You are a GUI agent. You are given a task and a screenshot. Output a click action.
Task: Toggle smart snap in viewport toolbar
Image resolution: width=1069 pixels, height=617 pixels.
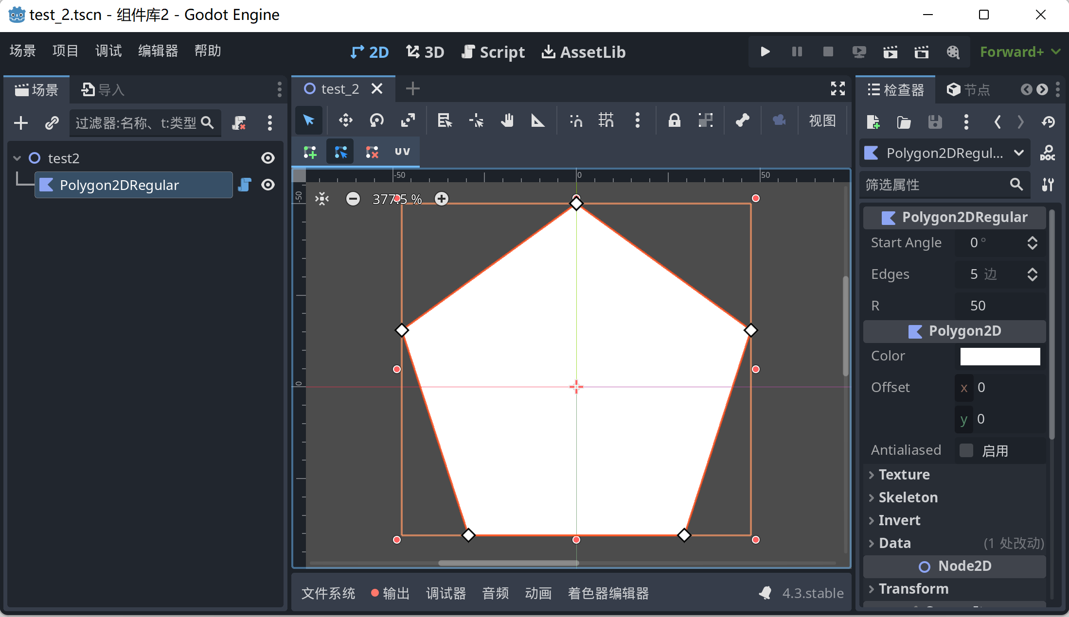point(576,120)
